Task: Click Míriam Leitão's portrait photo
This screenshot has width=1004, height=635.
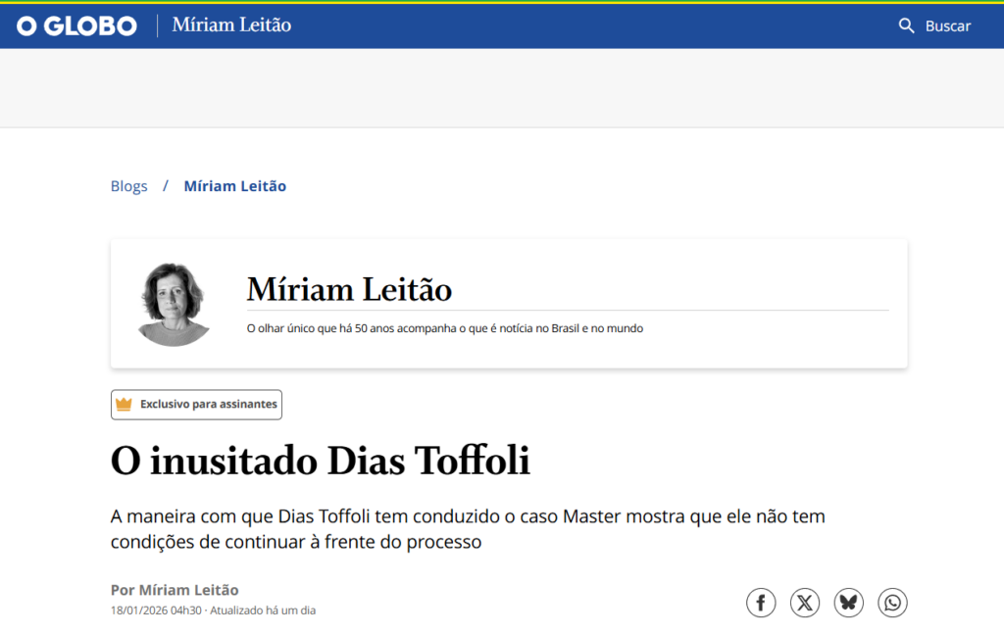Action: point(174,304)
